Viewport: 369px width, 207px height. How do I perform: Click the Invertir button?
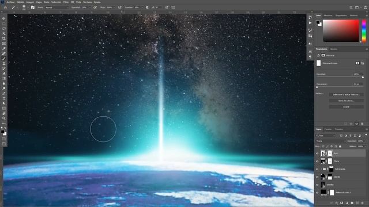pos(346,107)
